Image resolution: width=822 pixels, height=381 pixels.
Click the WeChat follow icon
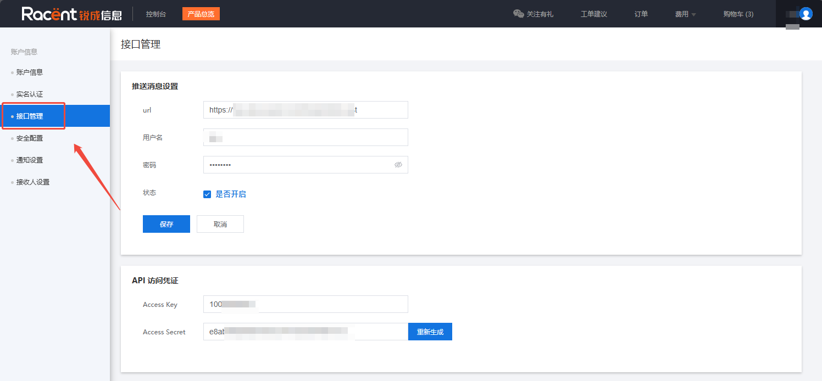(518, 14)
